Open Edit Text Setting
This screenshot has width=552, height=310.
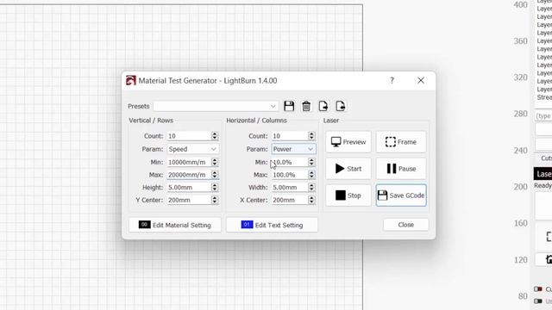(272, 225)
